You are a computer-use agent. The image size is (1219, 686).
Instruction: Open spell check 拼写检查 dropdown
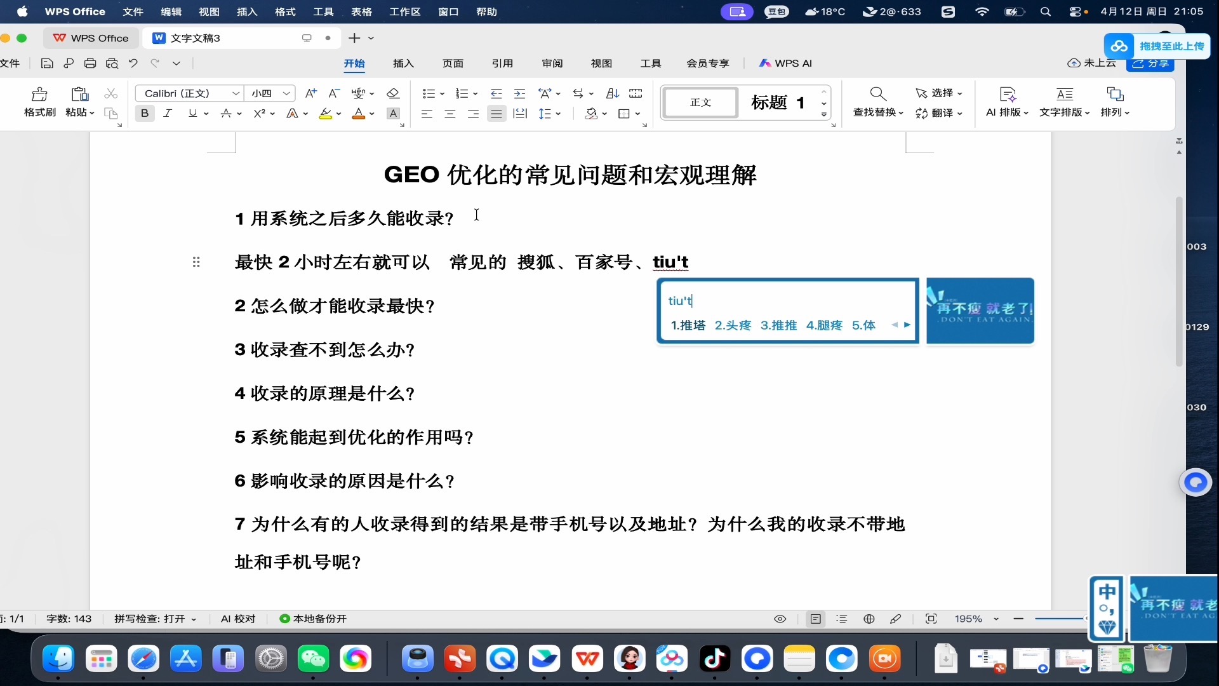point(155,619)
